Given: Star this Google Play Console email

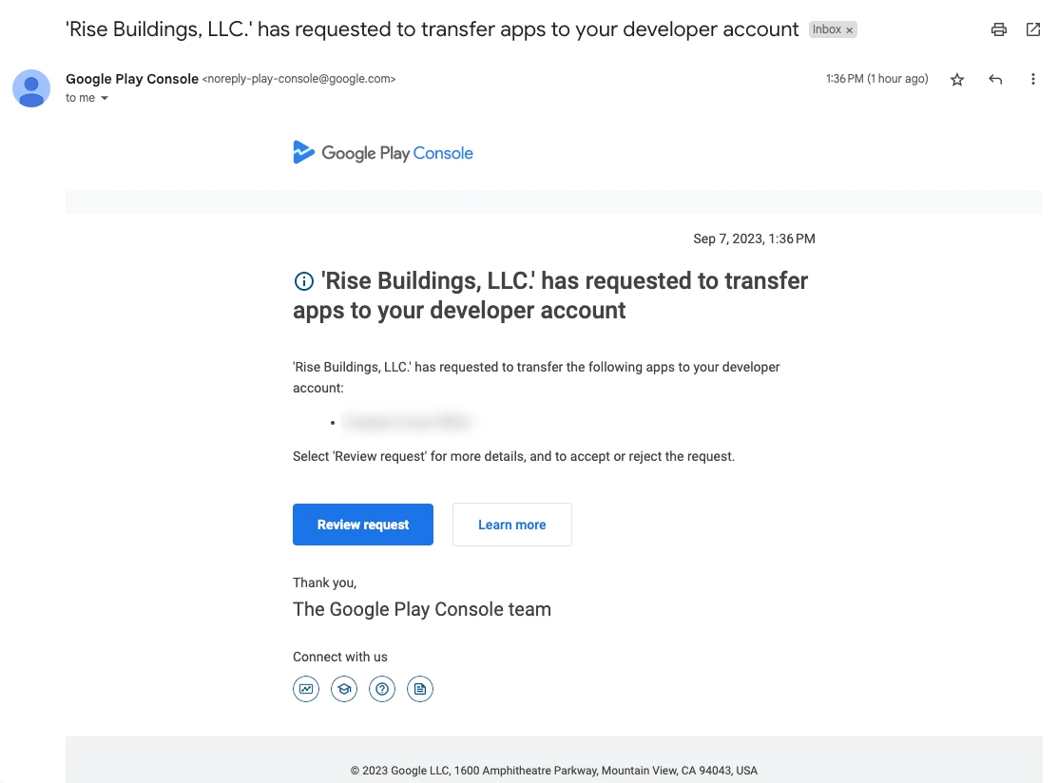Looking at the screenshot, I should pos(957,80).
